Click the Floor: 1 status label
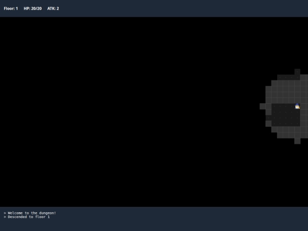 point(11,9)
